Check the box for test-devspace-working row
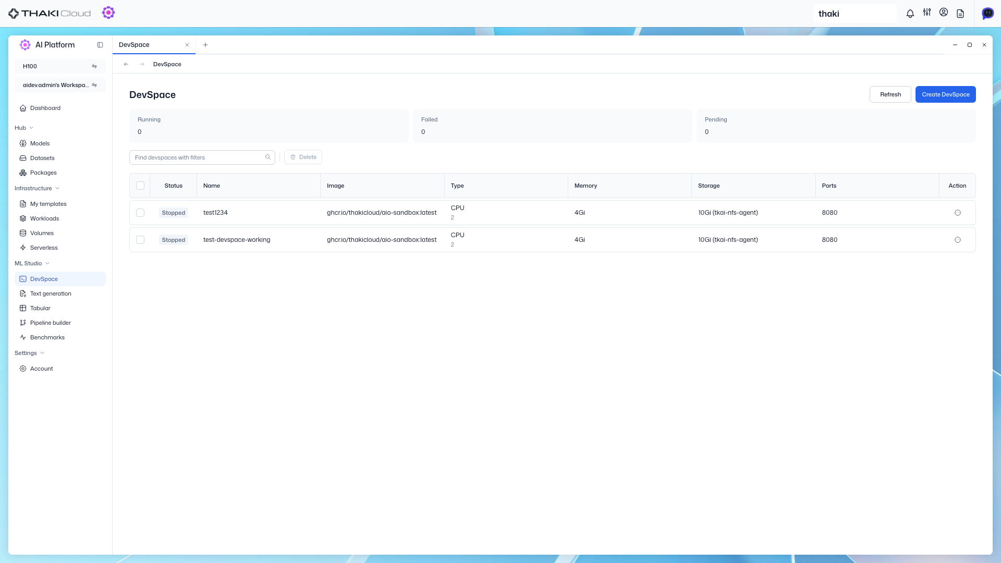The width and height of the screenshot is (1001, 563). coord(140,240)
